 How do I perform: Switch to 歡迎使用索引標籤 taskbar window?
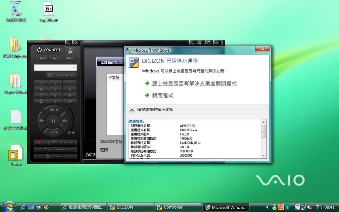point(83,207)
